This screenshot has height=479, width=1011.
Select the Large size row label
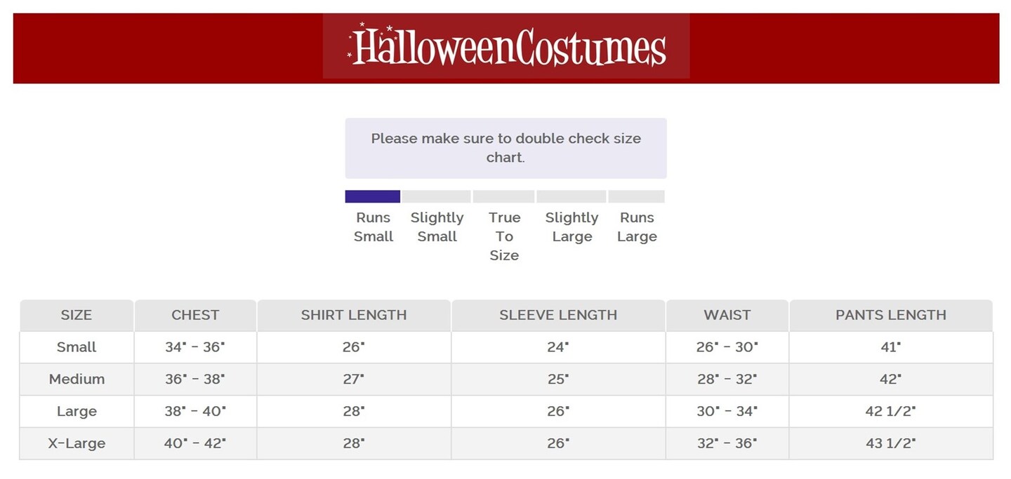(x=77, y=412)
